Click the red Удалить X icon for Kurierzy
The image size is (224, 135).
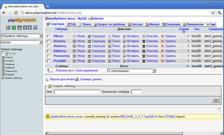click(163, 41)
